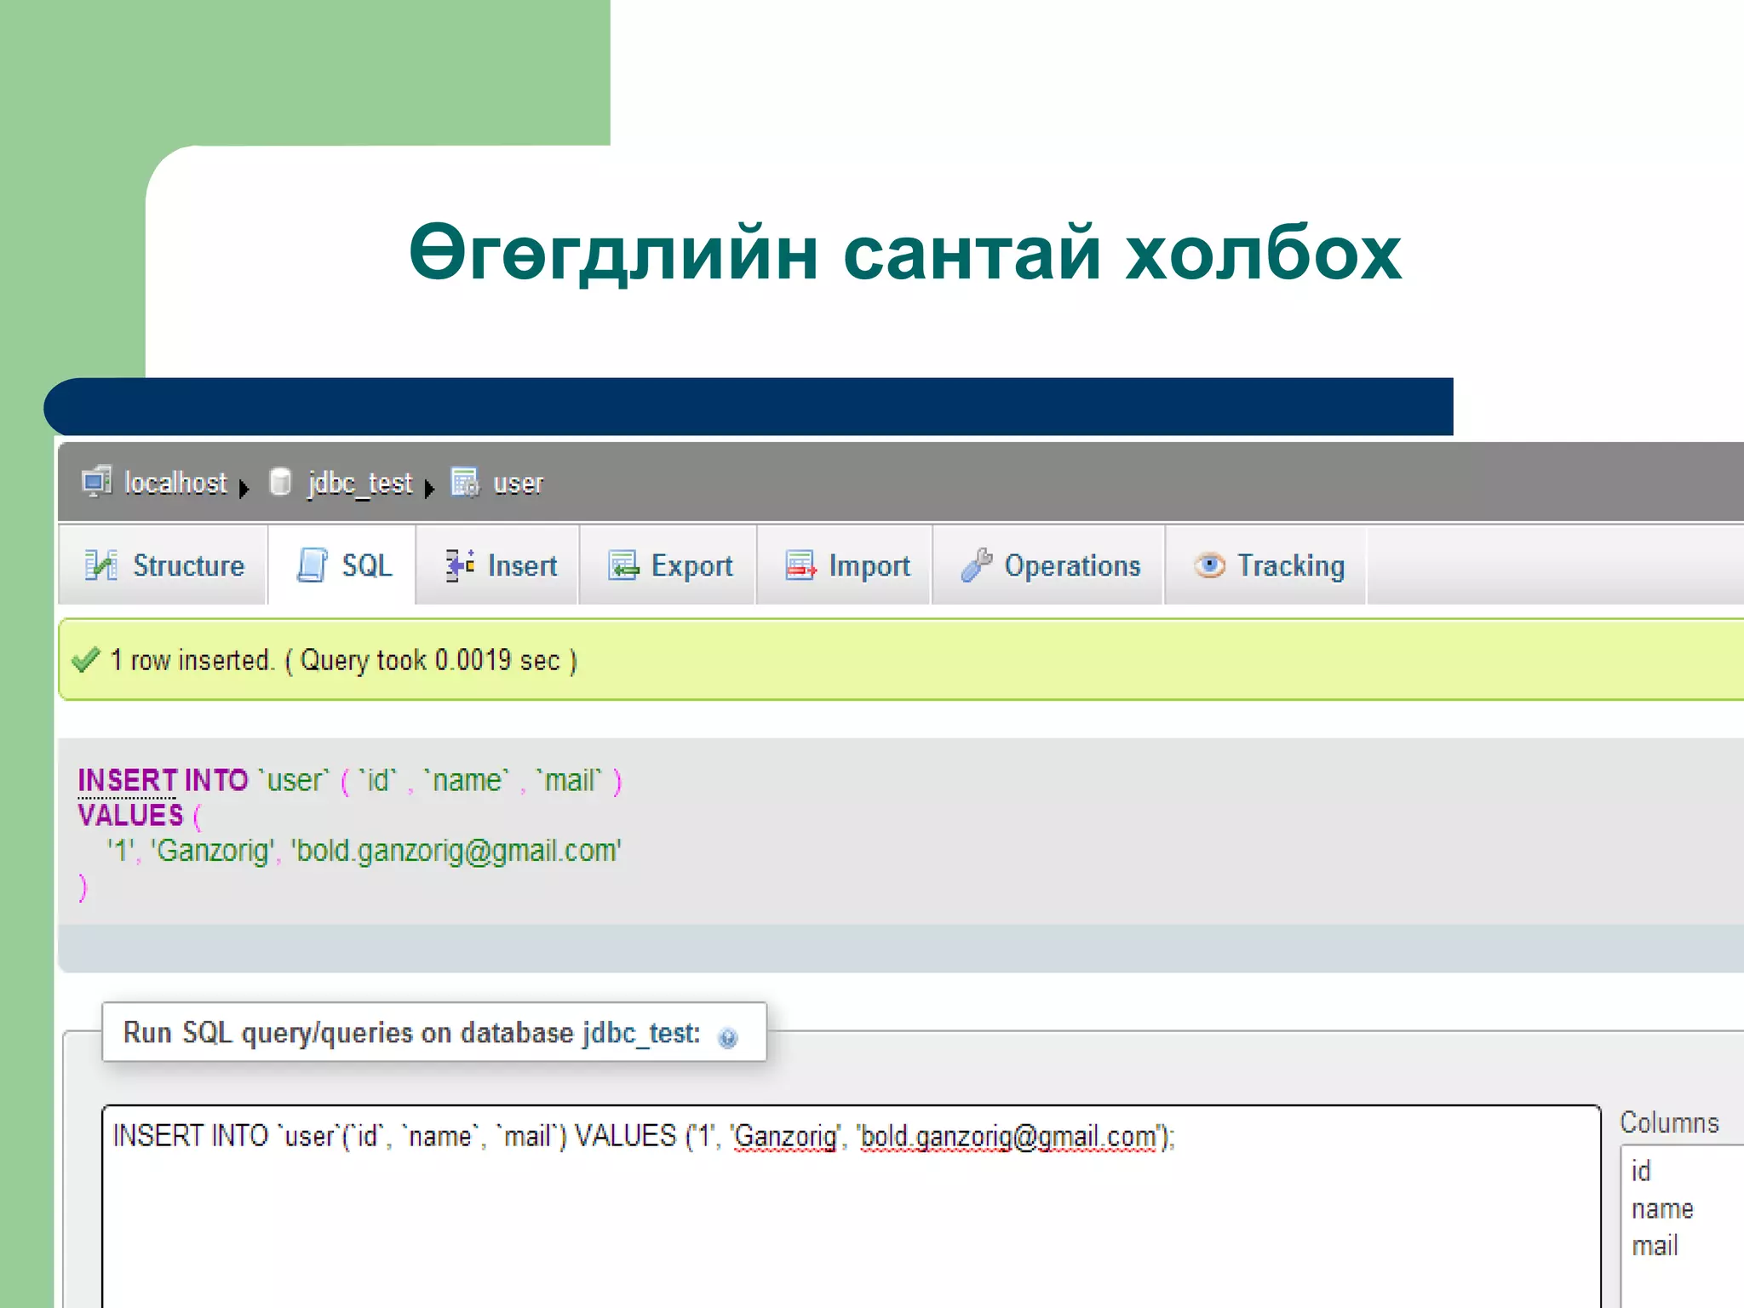Select name in Columns list
Viewport: 1744px width, 1308px height.
tap(1662, 1209)
